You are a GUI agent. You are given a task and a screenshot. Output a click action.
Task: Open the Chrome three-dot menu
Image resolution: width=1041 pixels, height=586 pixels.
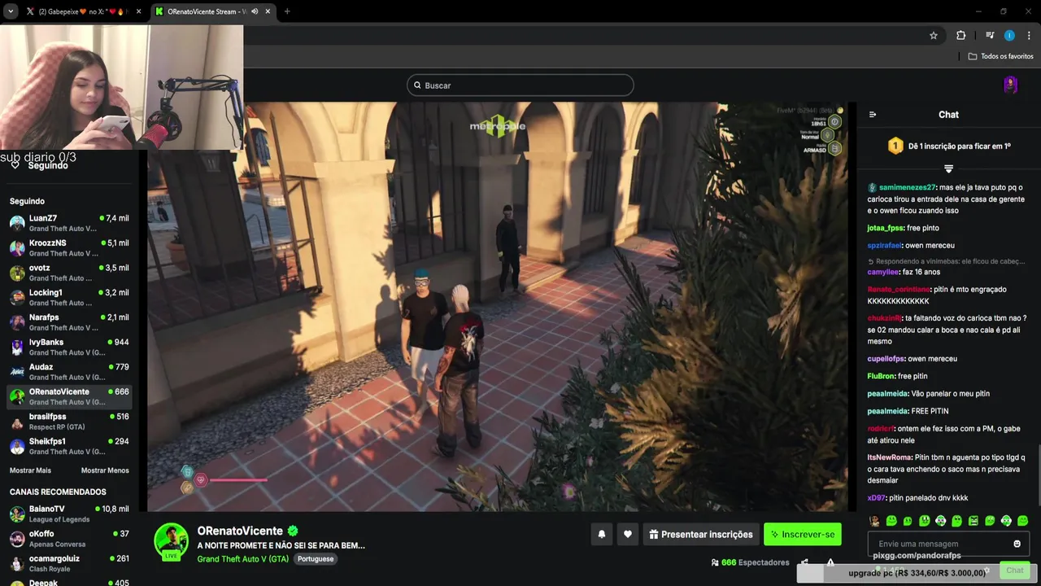click(1029, 35)
